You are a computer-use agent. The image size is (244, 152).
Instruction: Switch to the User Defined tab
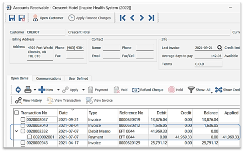(78, 79)
